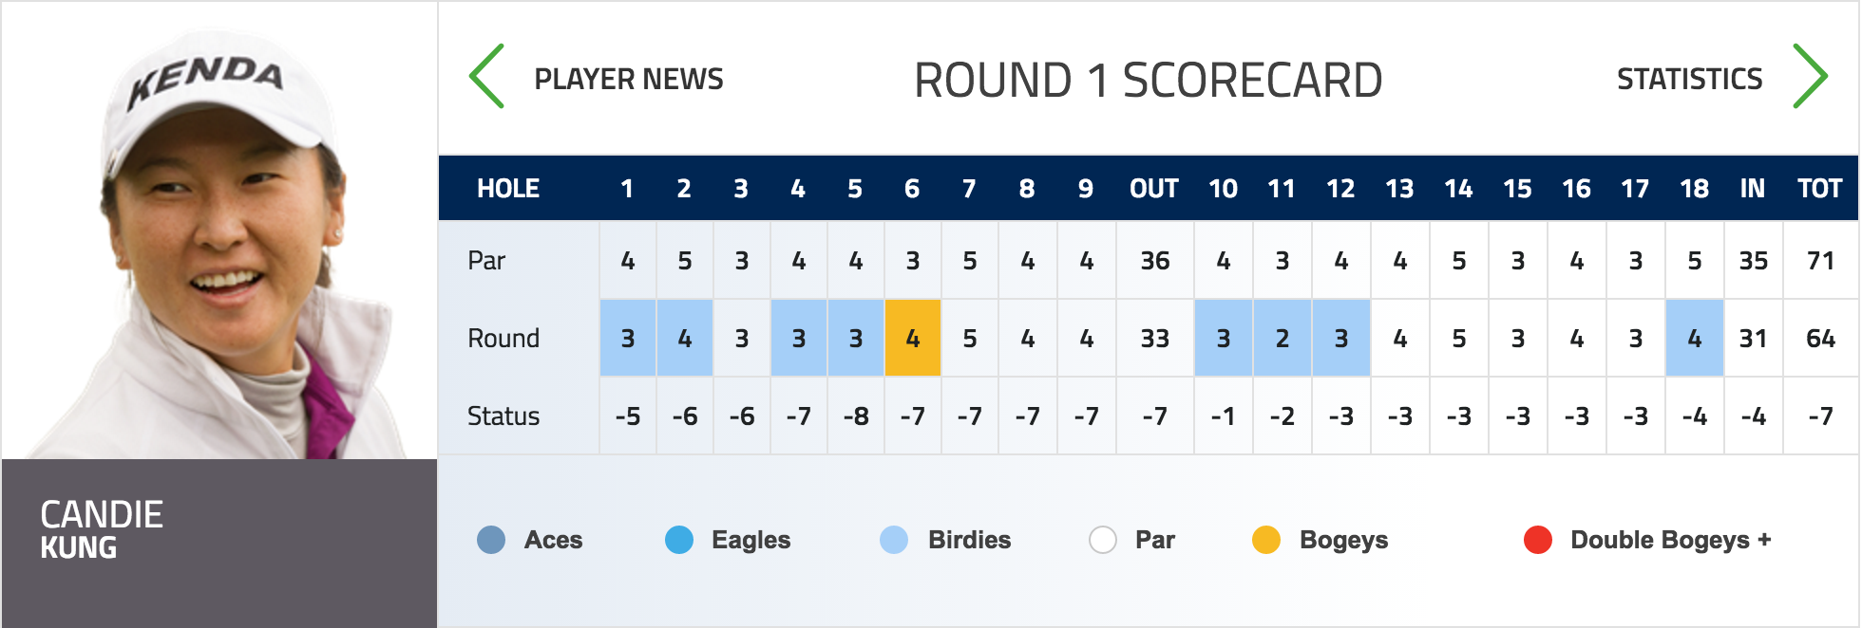The image size is (1862, 628).
Task: Select the hole 18 birdie round score
Action: pyautogui.click(x=1695, y=338)
